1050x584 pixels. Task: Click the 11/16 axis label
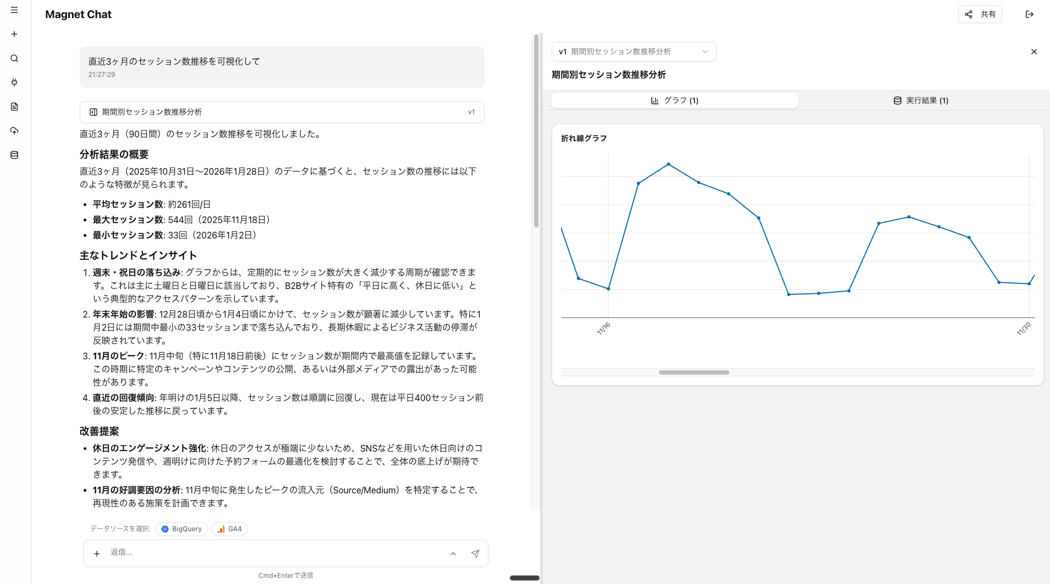point(603,329)
